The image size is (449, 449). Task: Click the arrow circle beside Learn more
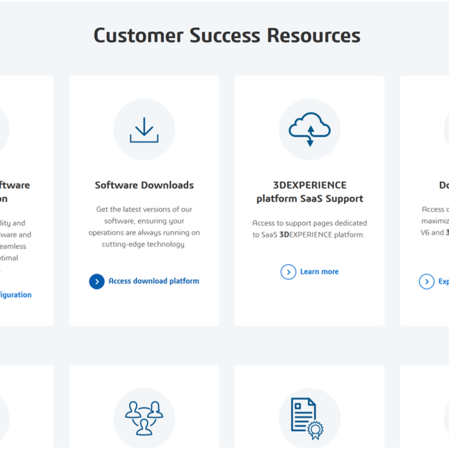point(288,272)
